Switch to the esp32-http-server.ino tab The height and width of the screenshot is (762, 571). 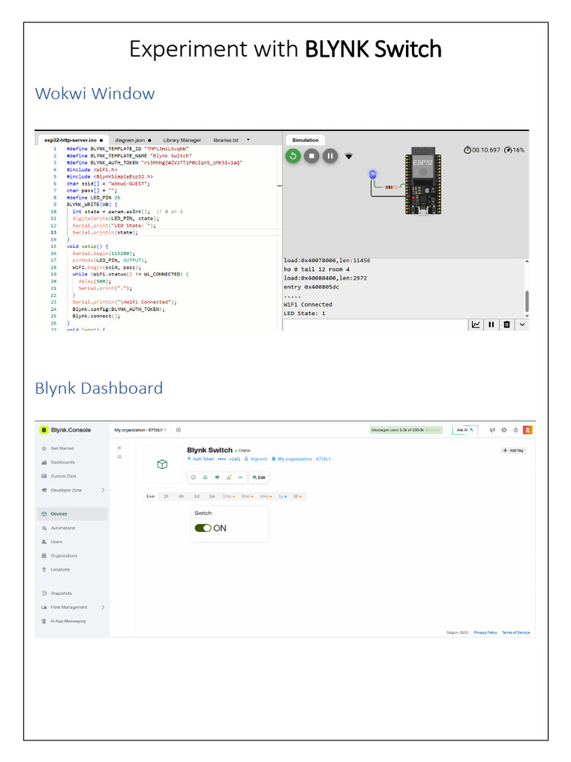(73, 140)
